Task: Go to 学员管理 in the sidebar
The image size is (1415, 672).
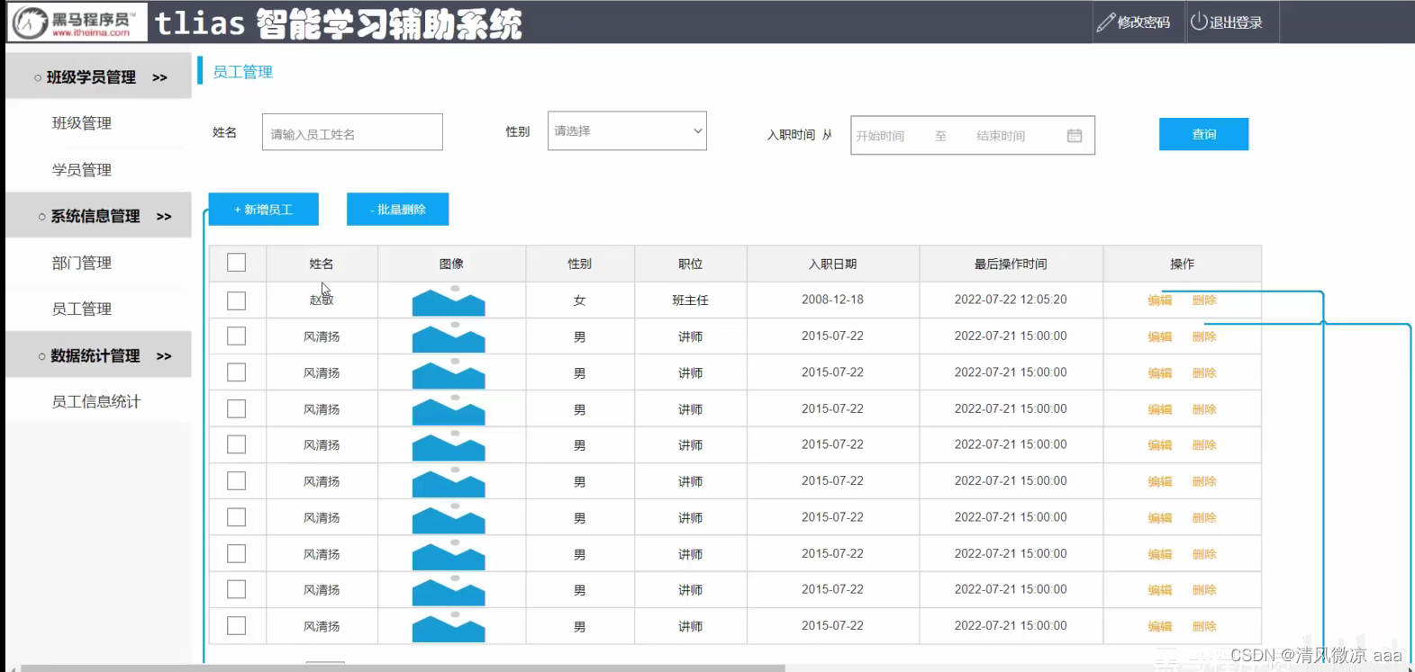Action: (x=82, y=170)
